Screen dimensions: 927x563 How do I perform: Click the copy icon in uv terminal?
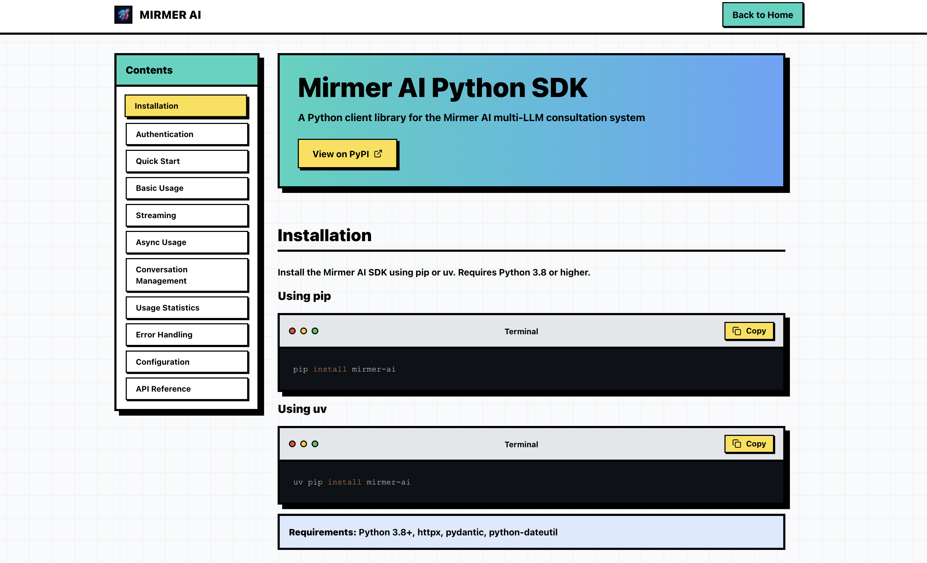[x=736, y=444]
